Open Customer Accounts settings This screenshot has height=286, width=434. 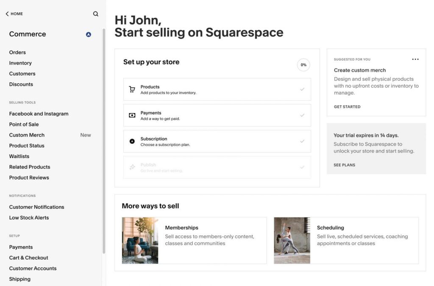pos(33,268)
